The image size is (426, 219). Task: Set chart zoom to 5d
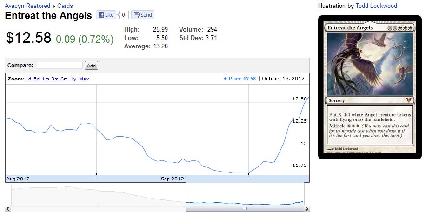pos(36,79)
